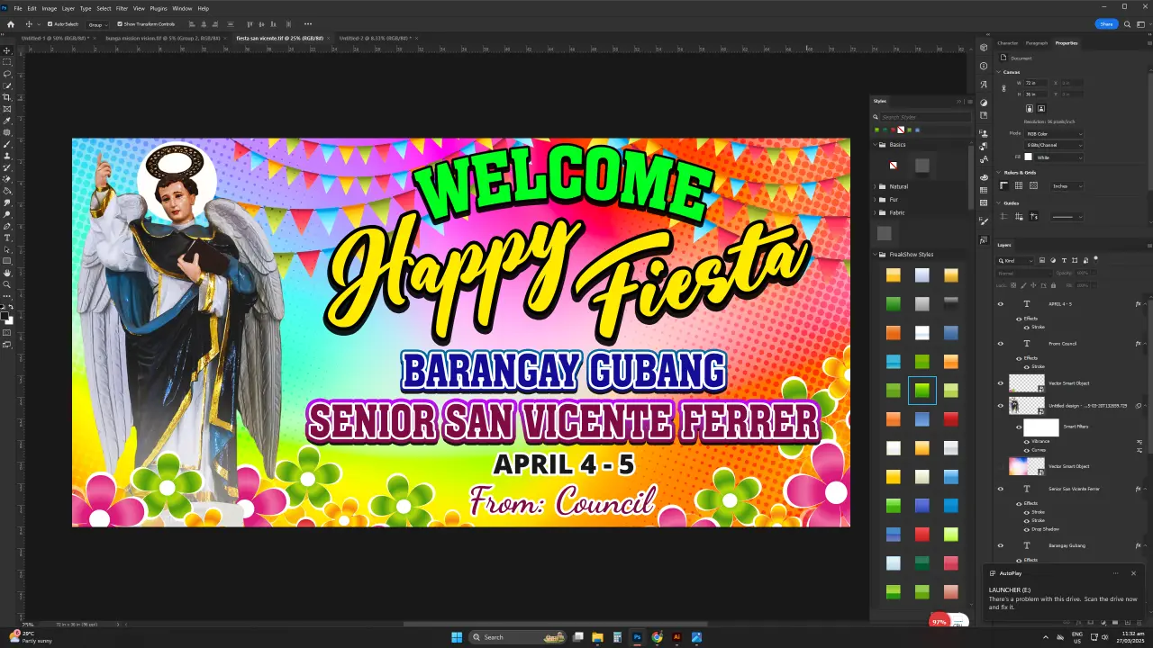This screenshot has height=648, width=1153.
Task: Open File Explorer from the taskbar
Action: (597, 637)
